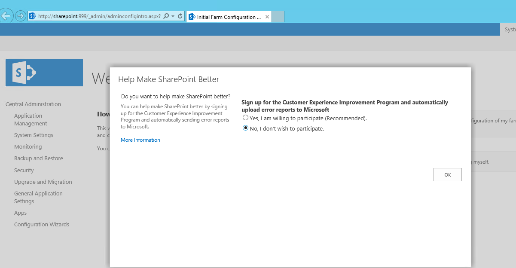Click the SharePoint logo tile
Screen dimensions: 516x268
pos(44,73)
